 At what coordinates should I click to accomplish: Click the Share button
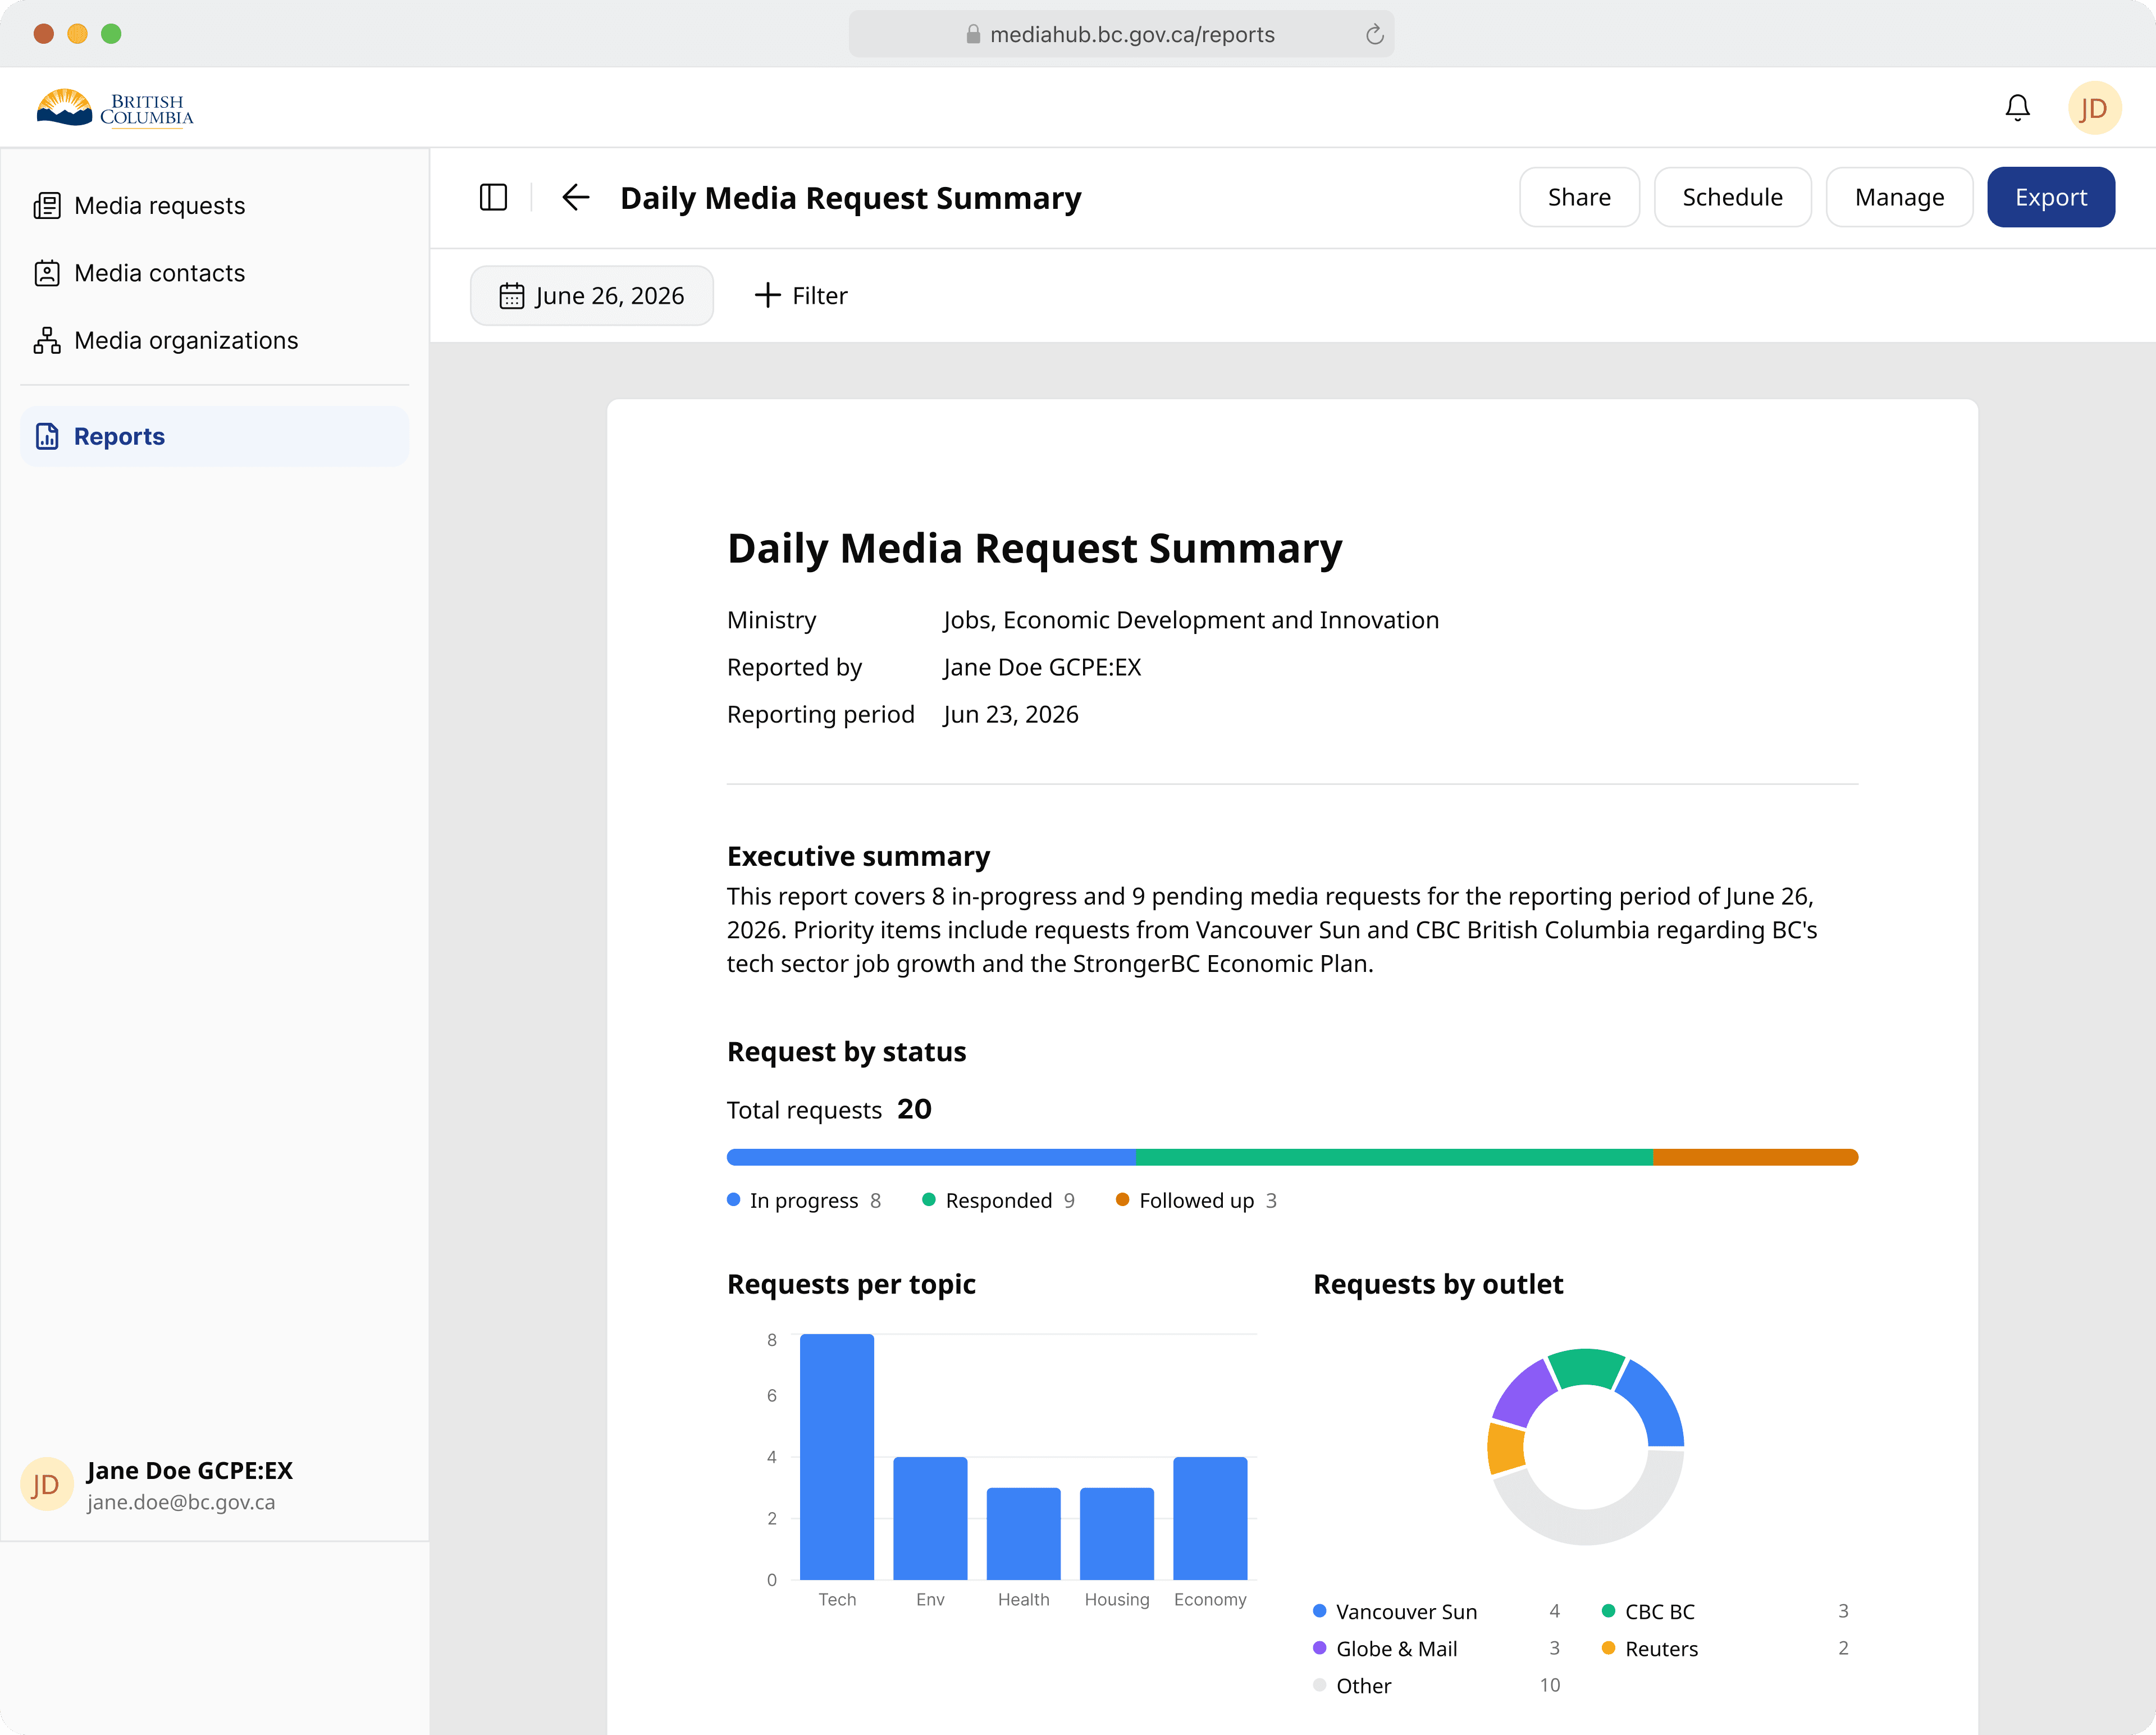1579,197
